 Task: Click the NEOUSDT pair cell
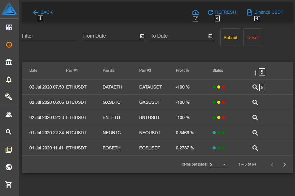(x=150, y=133)
